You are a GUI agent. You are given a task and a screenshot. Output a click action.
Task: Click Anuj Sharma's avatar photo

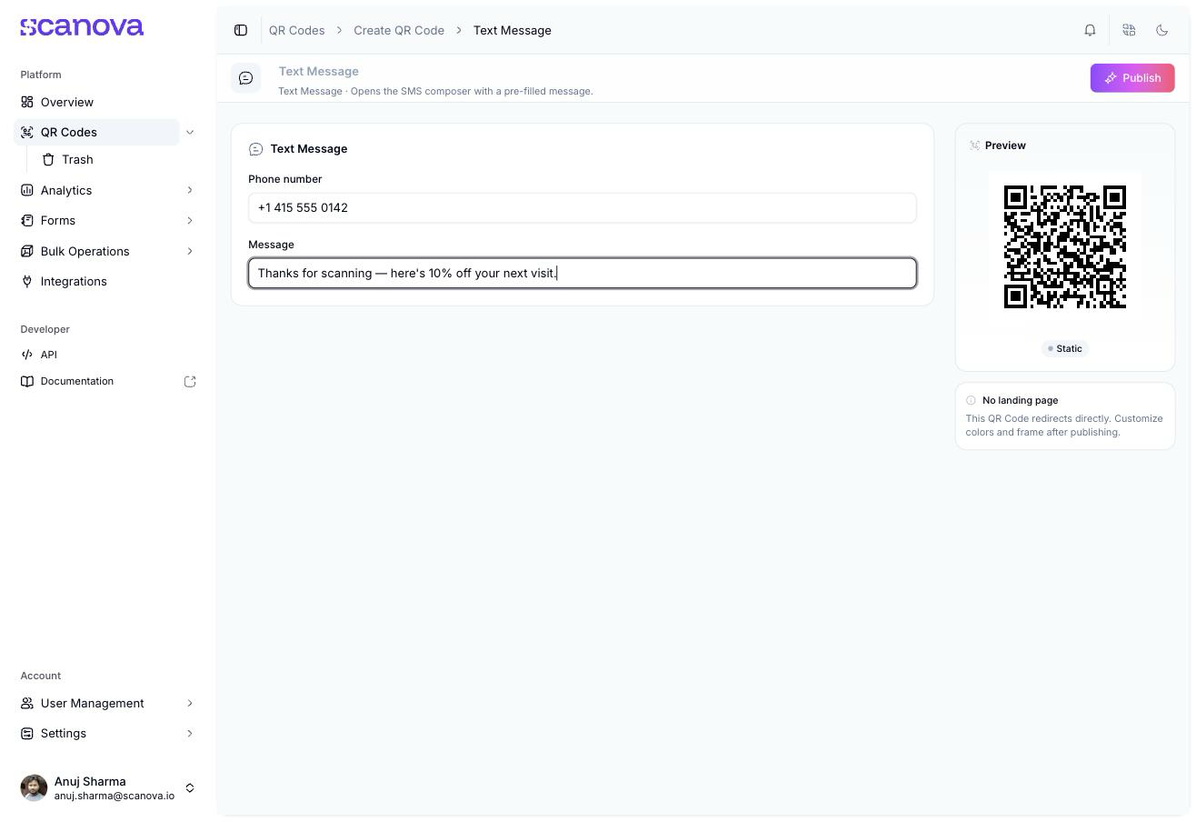[x=34, y=787]
